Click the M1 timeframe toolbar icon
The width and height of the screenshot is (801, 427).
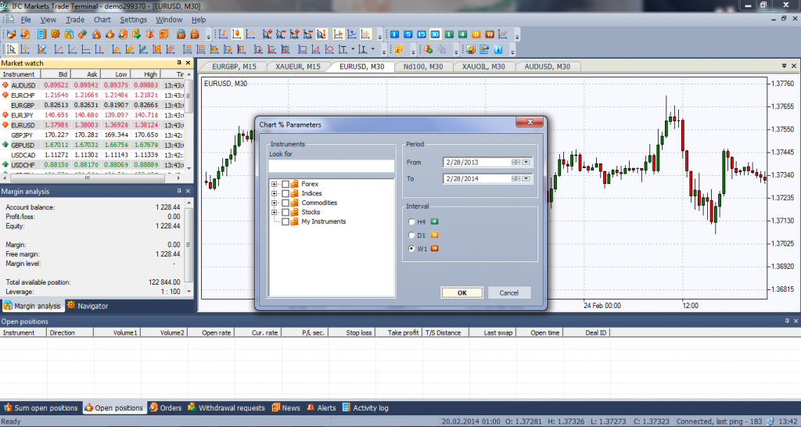[394, 34]
